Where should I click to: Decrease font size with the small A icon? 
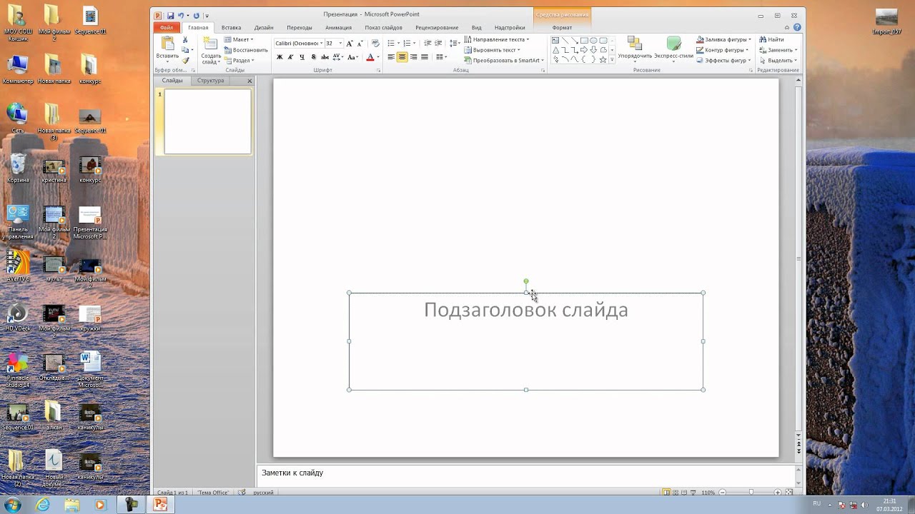pyautogui.click(x=360, y=44)
